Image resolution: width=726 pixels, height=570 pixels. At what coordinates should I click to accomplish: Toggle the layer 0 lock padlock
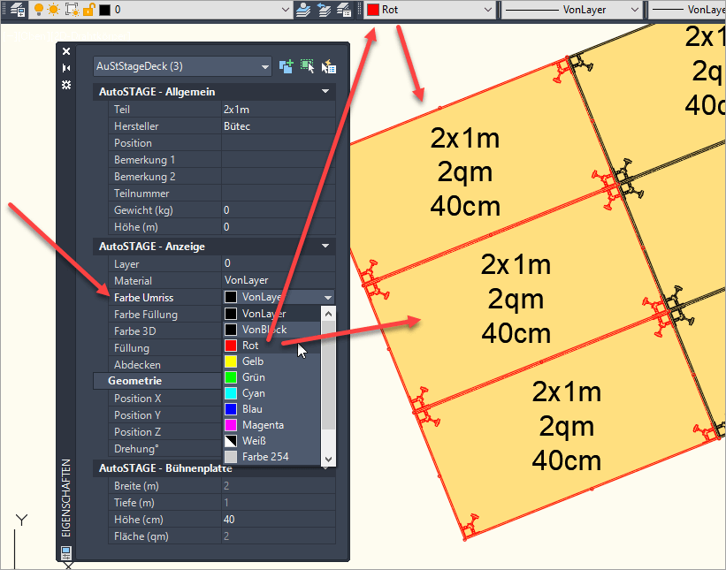[x=89, y=10]
